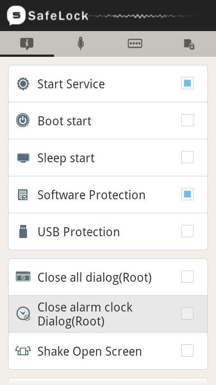This screenshot has height=385, width=216.
Task: Switch to the file lock tab
Action: click(x=189, y=44)
